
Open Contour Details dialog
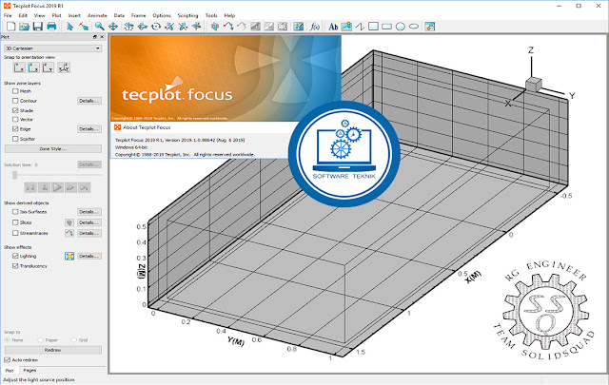89,101
